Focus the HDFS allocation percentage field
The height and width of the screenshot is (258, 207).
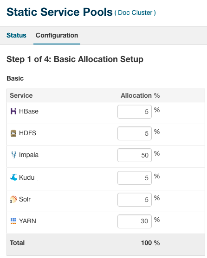coord(135,133)
